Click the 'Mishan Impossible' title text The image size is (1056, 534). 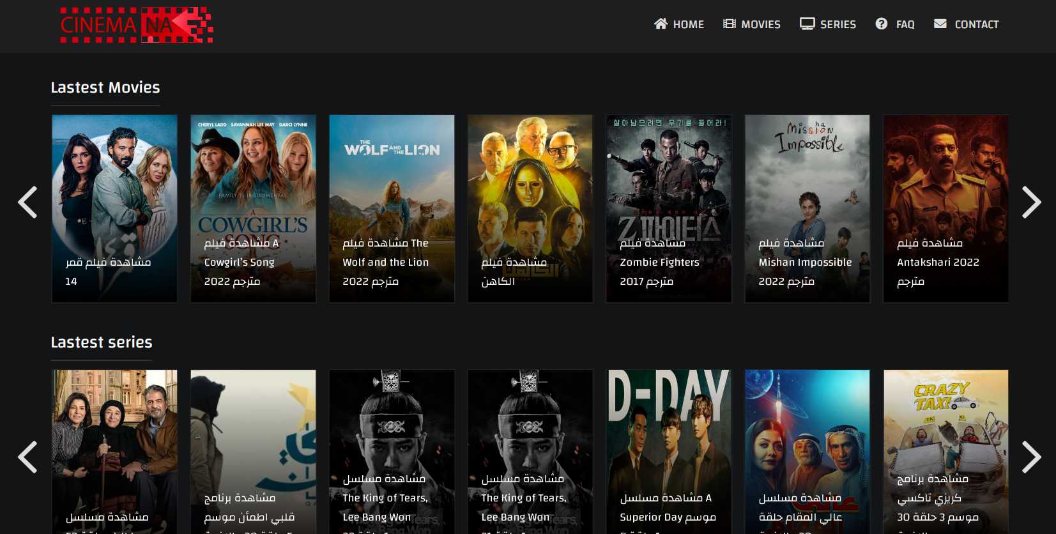click(805, 262)
